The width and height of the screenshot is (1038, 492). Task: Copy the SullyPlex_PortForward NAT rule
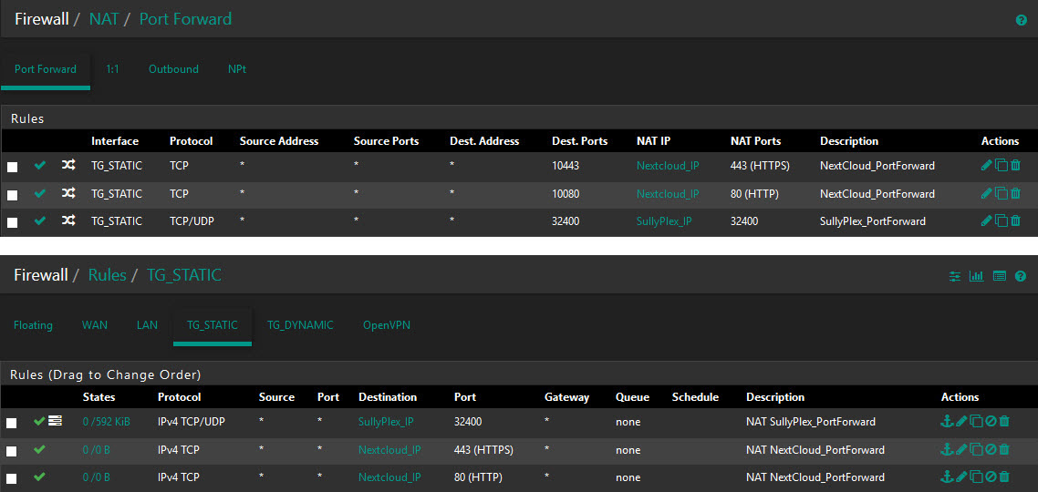(x=1002, y=220)
